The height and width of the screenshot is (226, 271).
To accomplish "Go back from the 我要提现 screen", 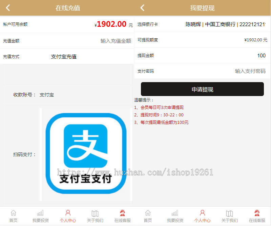I will click(x=142, y=8).
